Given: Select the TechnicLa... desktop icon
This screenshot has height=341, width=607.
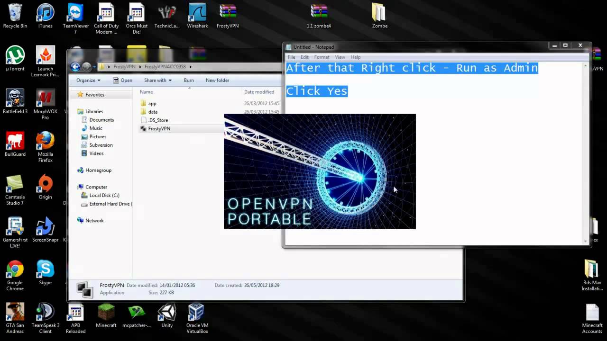Looking at the screenshot, I should click(x=167, y=16).
